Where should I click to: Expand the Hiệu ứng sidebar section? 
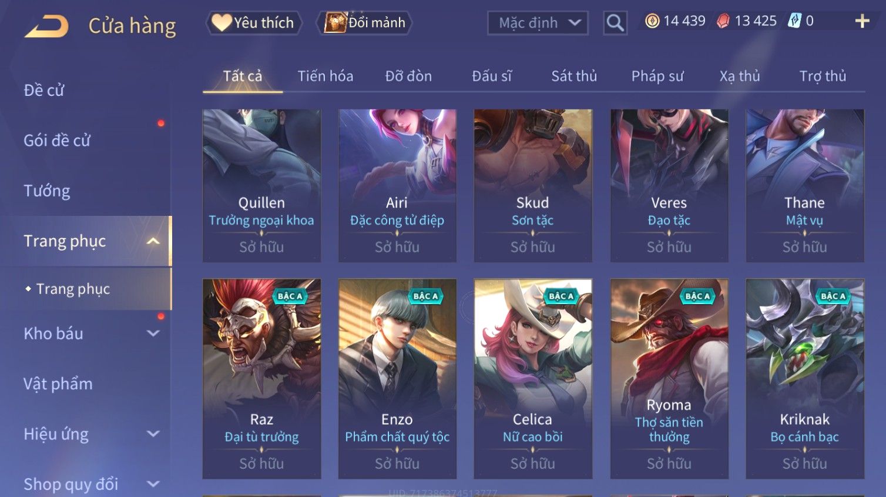point(153,434)
